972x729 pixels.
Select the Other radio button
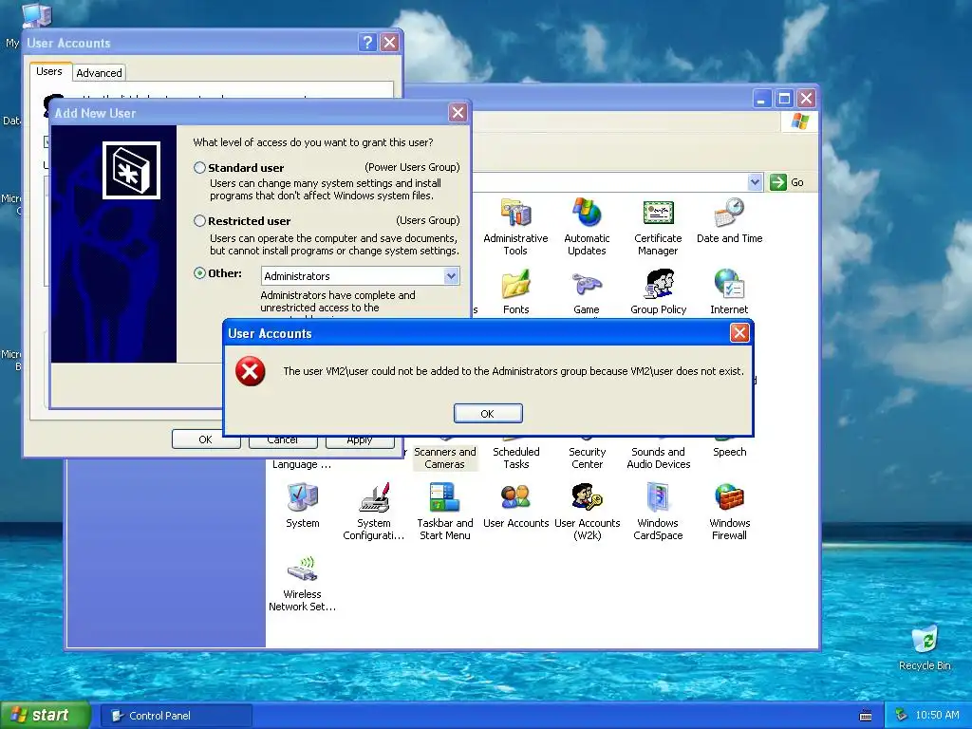pos(199,272)
